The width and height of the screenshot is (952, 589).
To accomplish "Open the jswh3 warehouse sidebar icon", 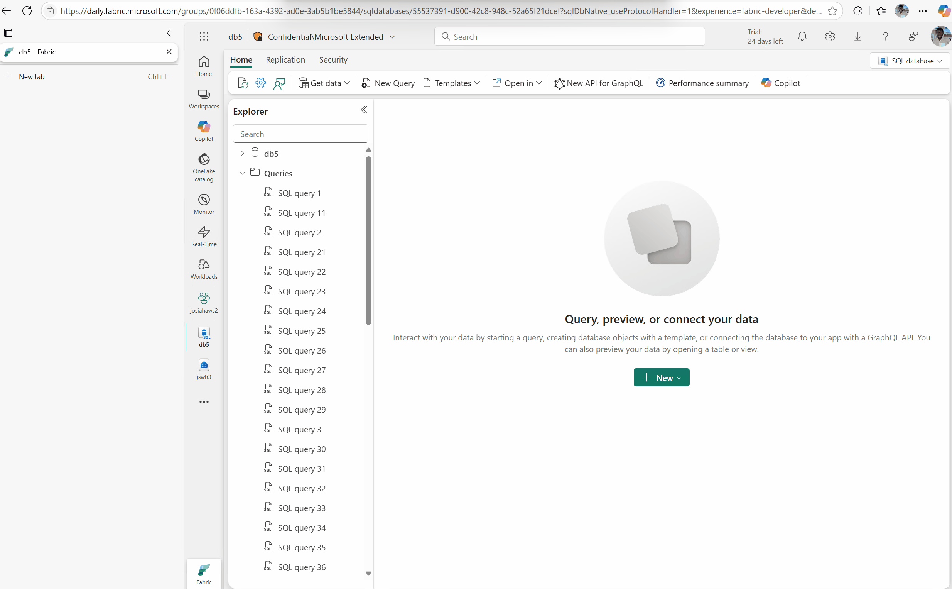I will [x=204, y=369].
